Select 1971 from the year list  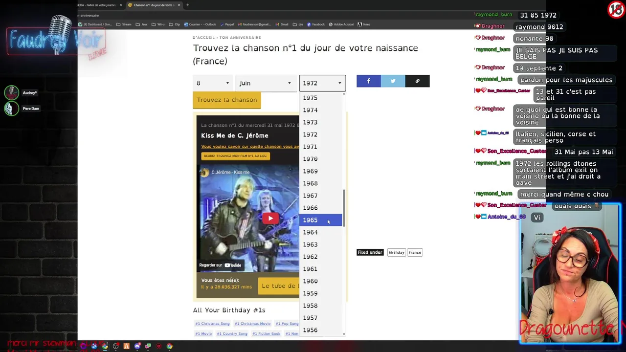click(x=321, y=147)
